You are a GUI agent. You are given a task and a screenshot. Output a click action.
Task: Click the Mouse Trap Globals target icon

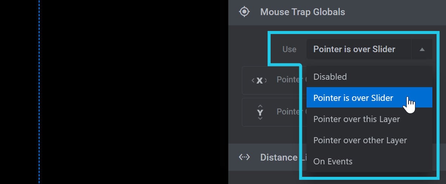[244, 12]
